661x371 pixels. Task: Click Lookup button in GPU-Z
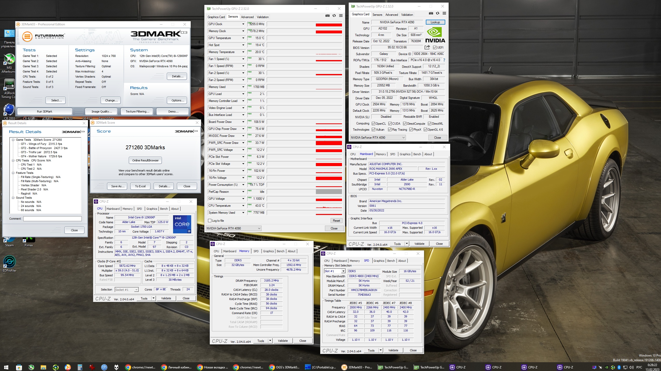pos(435,22)
